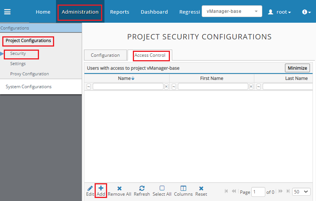Open the vManager-base project dropdown

click(232, 11)
